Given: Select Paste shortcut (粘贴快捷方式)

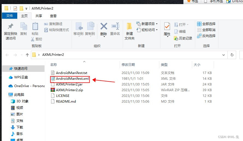Looking at the screenshot, I should point(57,30).
